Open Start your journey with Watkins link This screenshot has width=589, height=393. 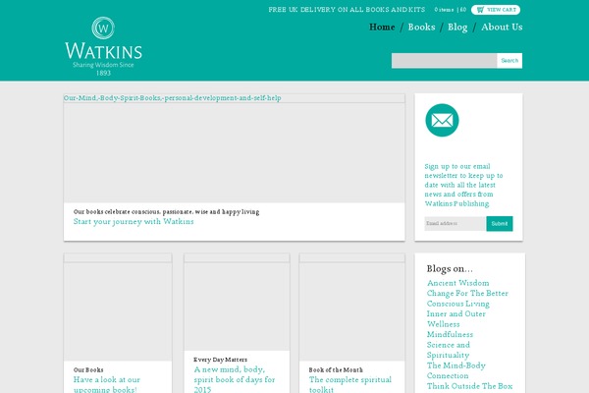(x=134, y=221)
